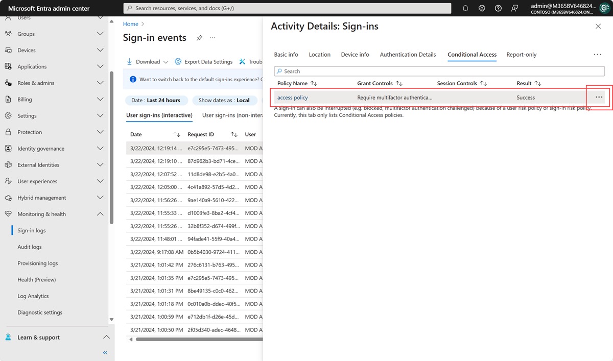Click the Protection lock icon
The width and height of the screenshot is (613, 361).
pos(8,132)
